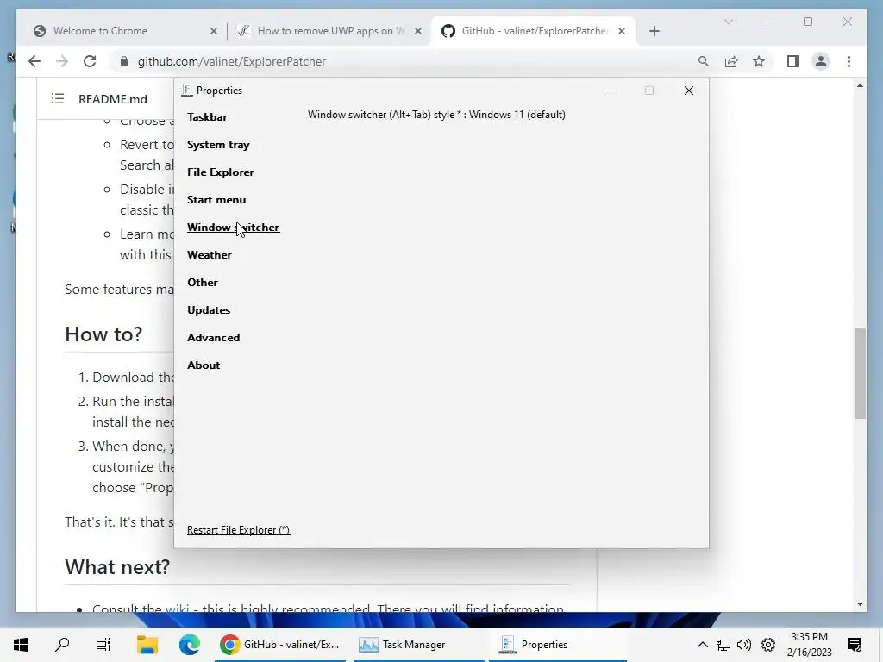Bookmark this page with star icon

click(x=759, y=61)
